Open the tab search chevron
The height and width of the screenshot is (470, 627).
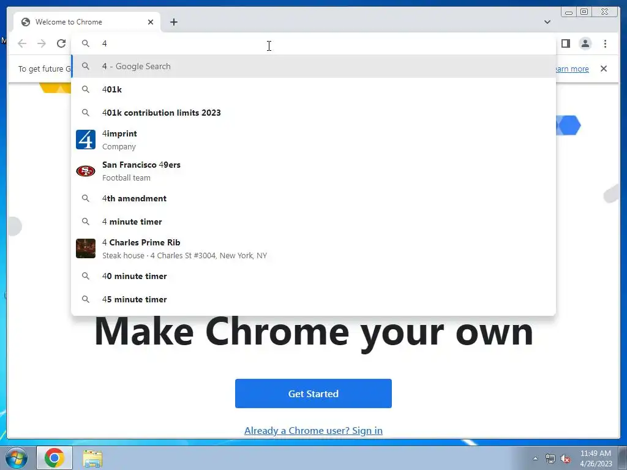pyautogui.click(x=547, y=22)
